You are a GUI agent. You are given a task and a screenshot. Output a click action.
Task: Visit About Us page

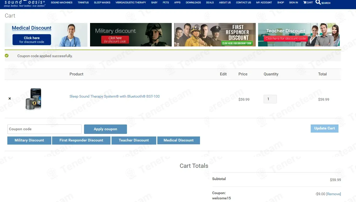coord(225,3)
